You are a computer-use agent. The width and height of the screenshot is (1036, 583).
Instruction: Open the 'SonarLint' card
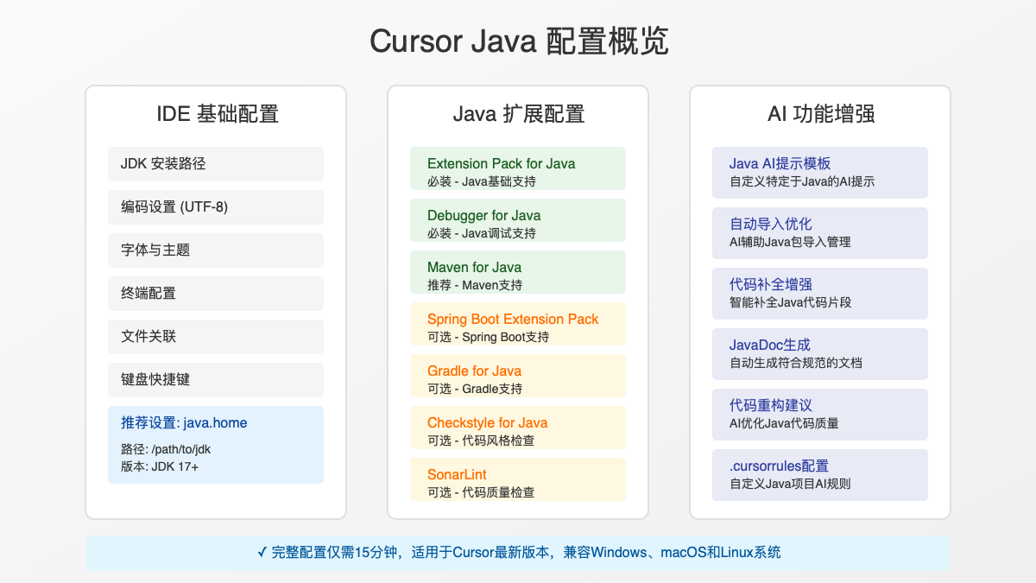(x=518, y=479)
